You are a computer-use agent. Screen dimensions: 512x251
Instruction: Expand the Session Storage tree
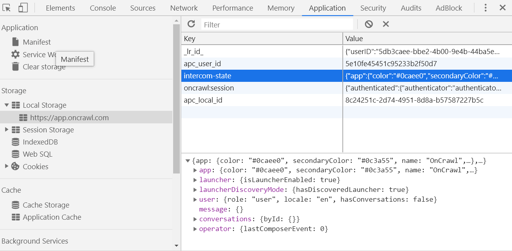7,130
